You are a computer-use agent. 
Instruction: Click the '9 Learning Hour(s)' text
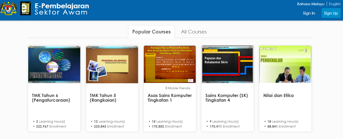click(x=224, y=121)
